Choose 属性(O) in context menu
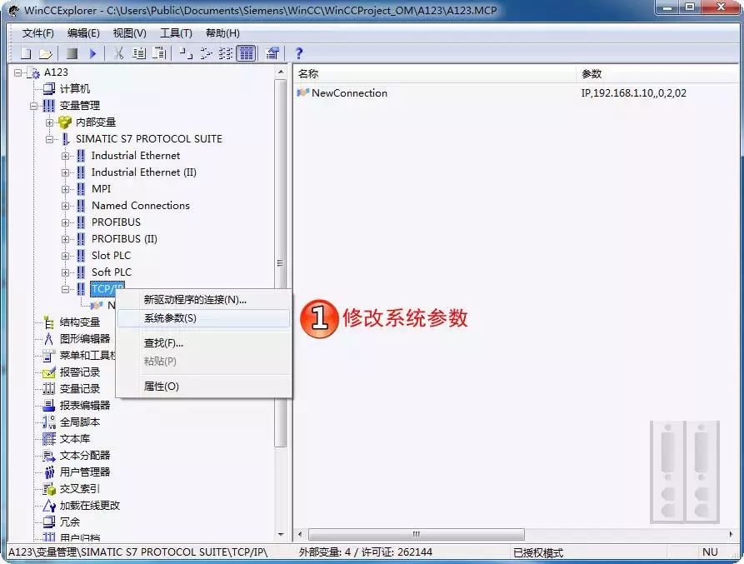744x564 pixels. point(203,387)
